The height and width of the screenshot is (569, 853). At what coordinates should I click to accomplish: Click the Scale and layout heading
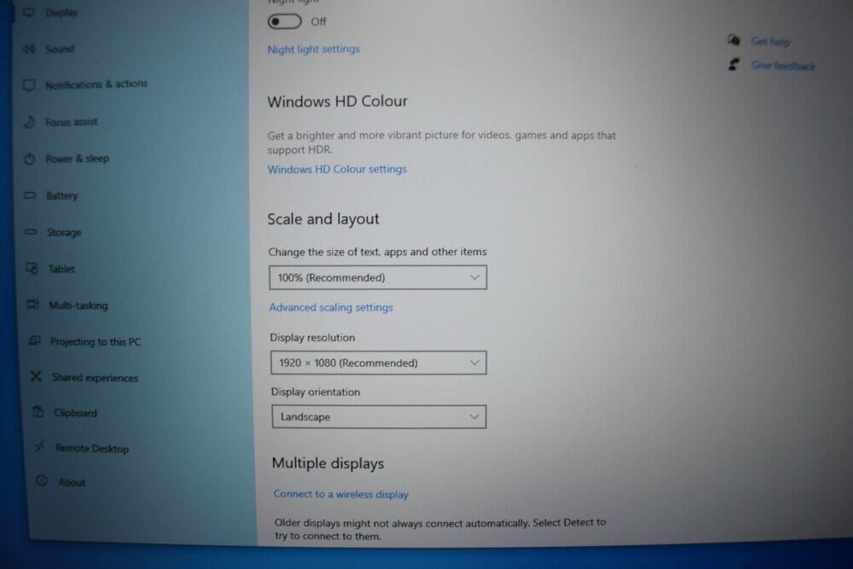click(323, 218)
